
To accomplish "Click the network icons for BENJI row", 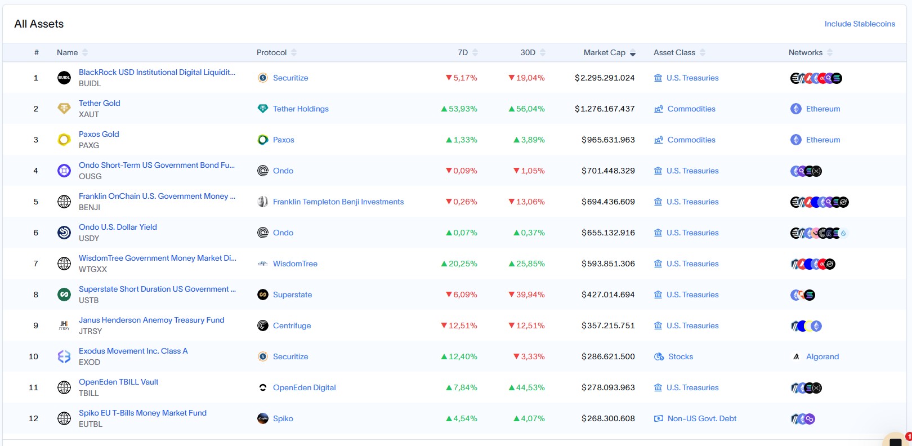I will pyautogui.click(x=820, y=202).
